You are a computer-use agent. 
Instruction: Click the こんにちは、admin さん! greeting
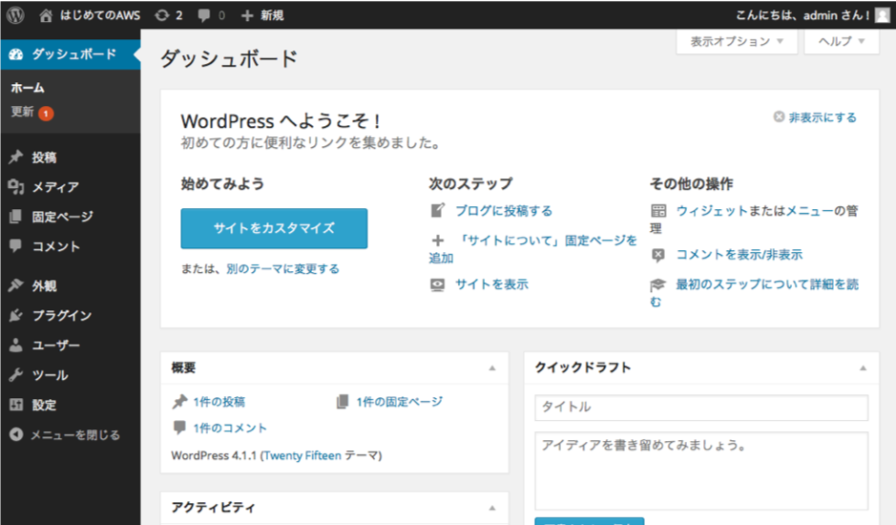(x=802, y=15)
